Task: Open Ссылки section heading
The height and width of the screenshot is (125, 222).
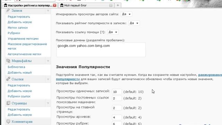Action: [17, 79]
